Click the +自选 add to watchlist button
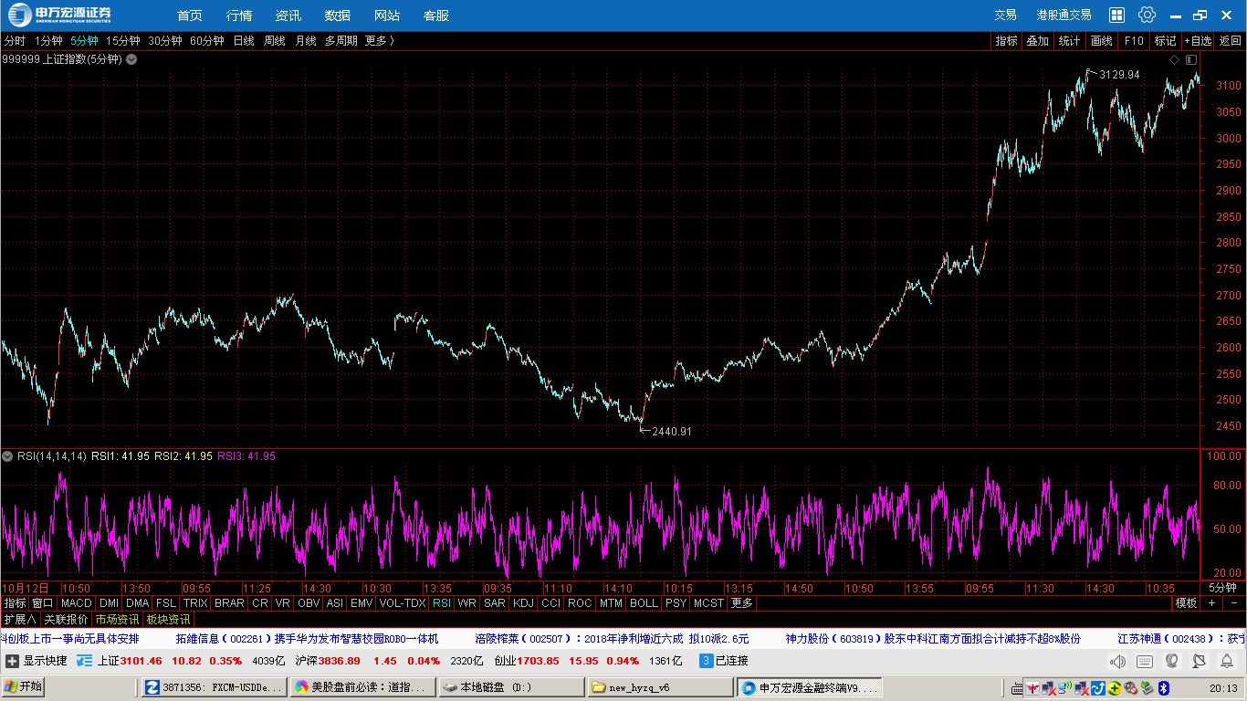Image resolution: width=1247 pixels, height=701 pixels. 1198,41
